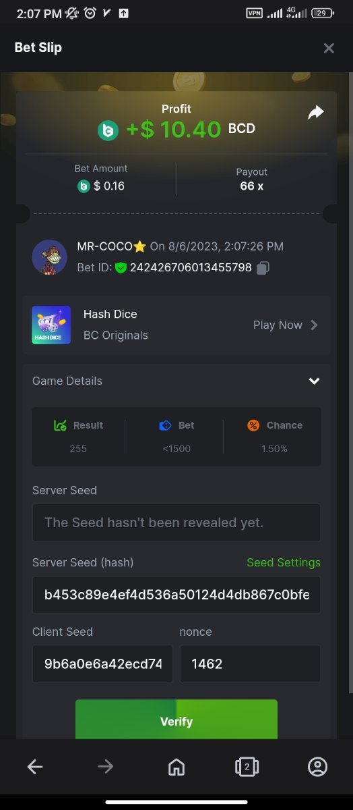Open the browser tabs switcher icon
Viewport: 353px width, 810px height.
(x=247, y=766)
